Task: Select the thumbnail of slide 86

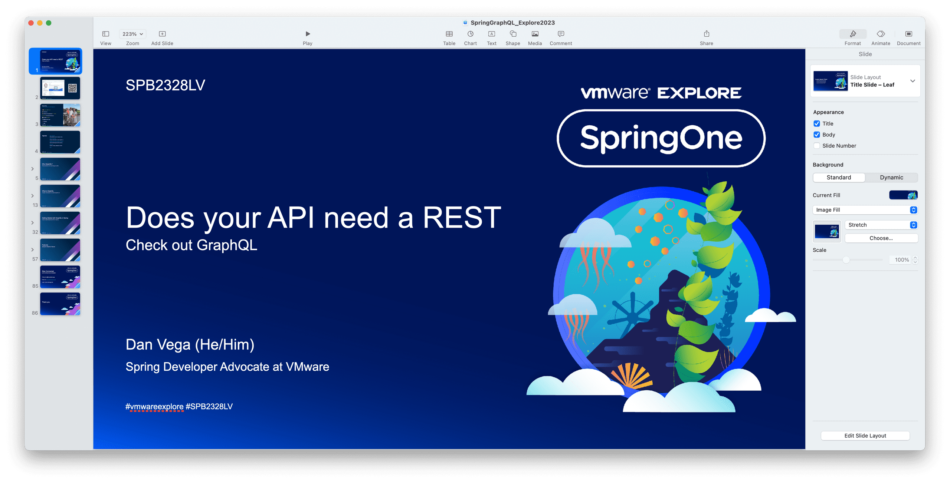Action: [60, 304]
